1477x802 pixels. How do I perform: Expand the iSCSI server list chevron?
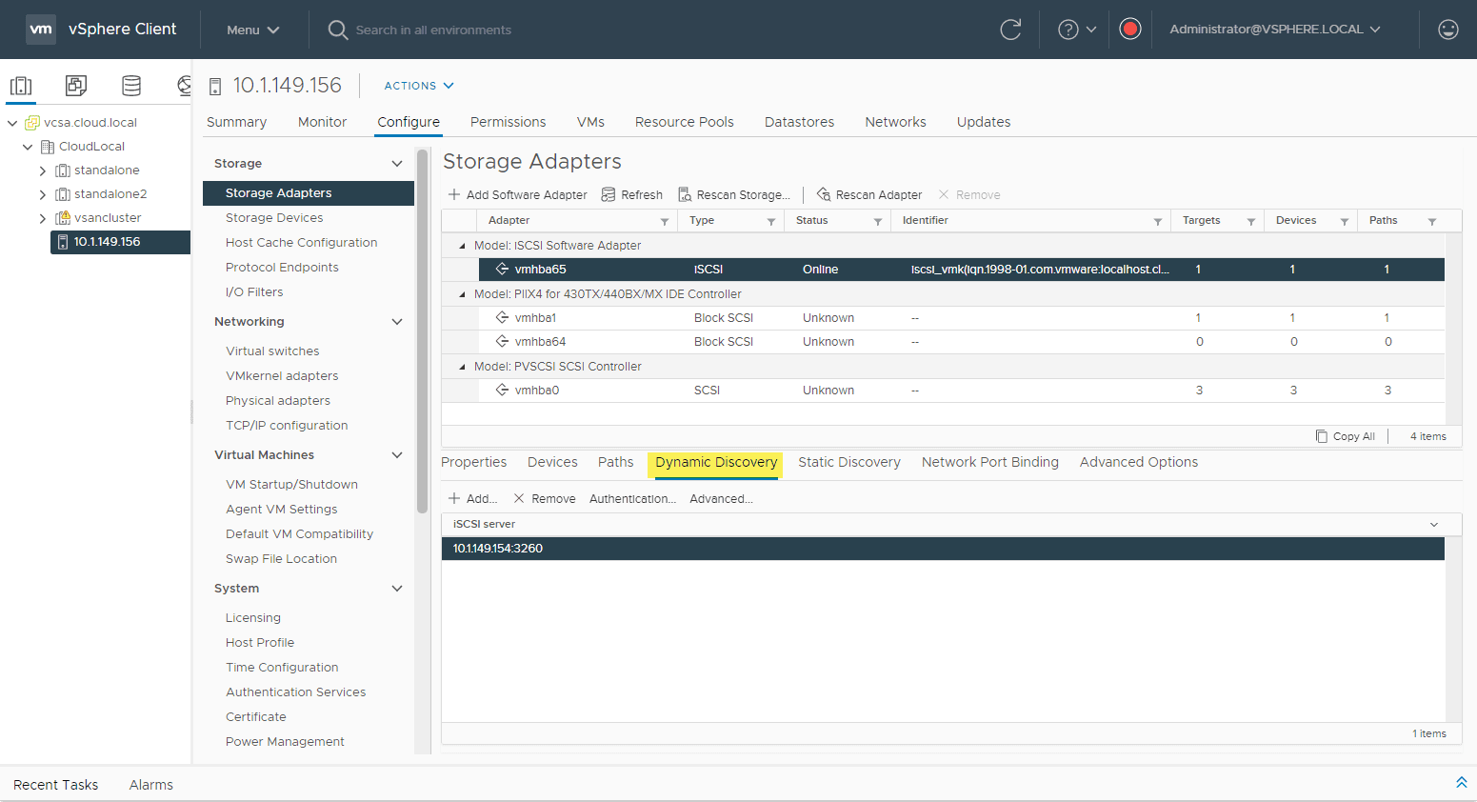1433,523
